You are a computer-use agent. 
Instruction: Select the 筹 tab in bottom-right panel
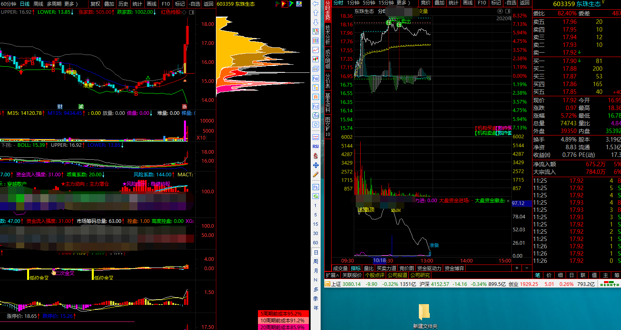tap(617, 275)
